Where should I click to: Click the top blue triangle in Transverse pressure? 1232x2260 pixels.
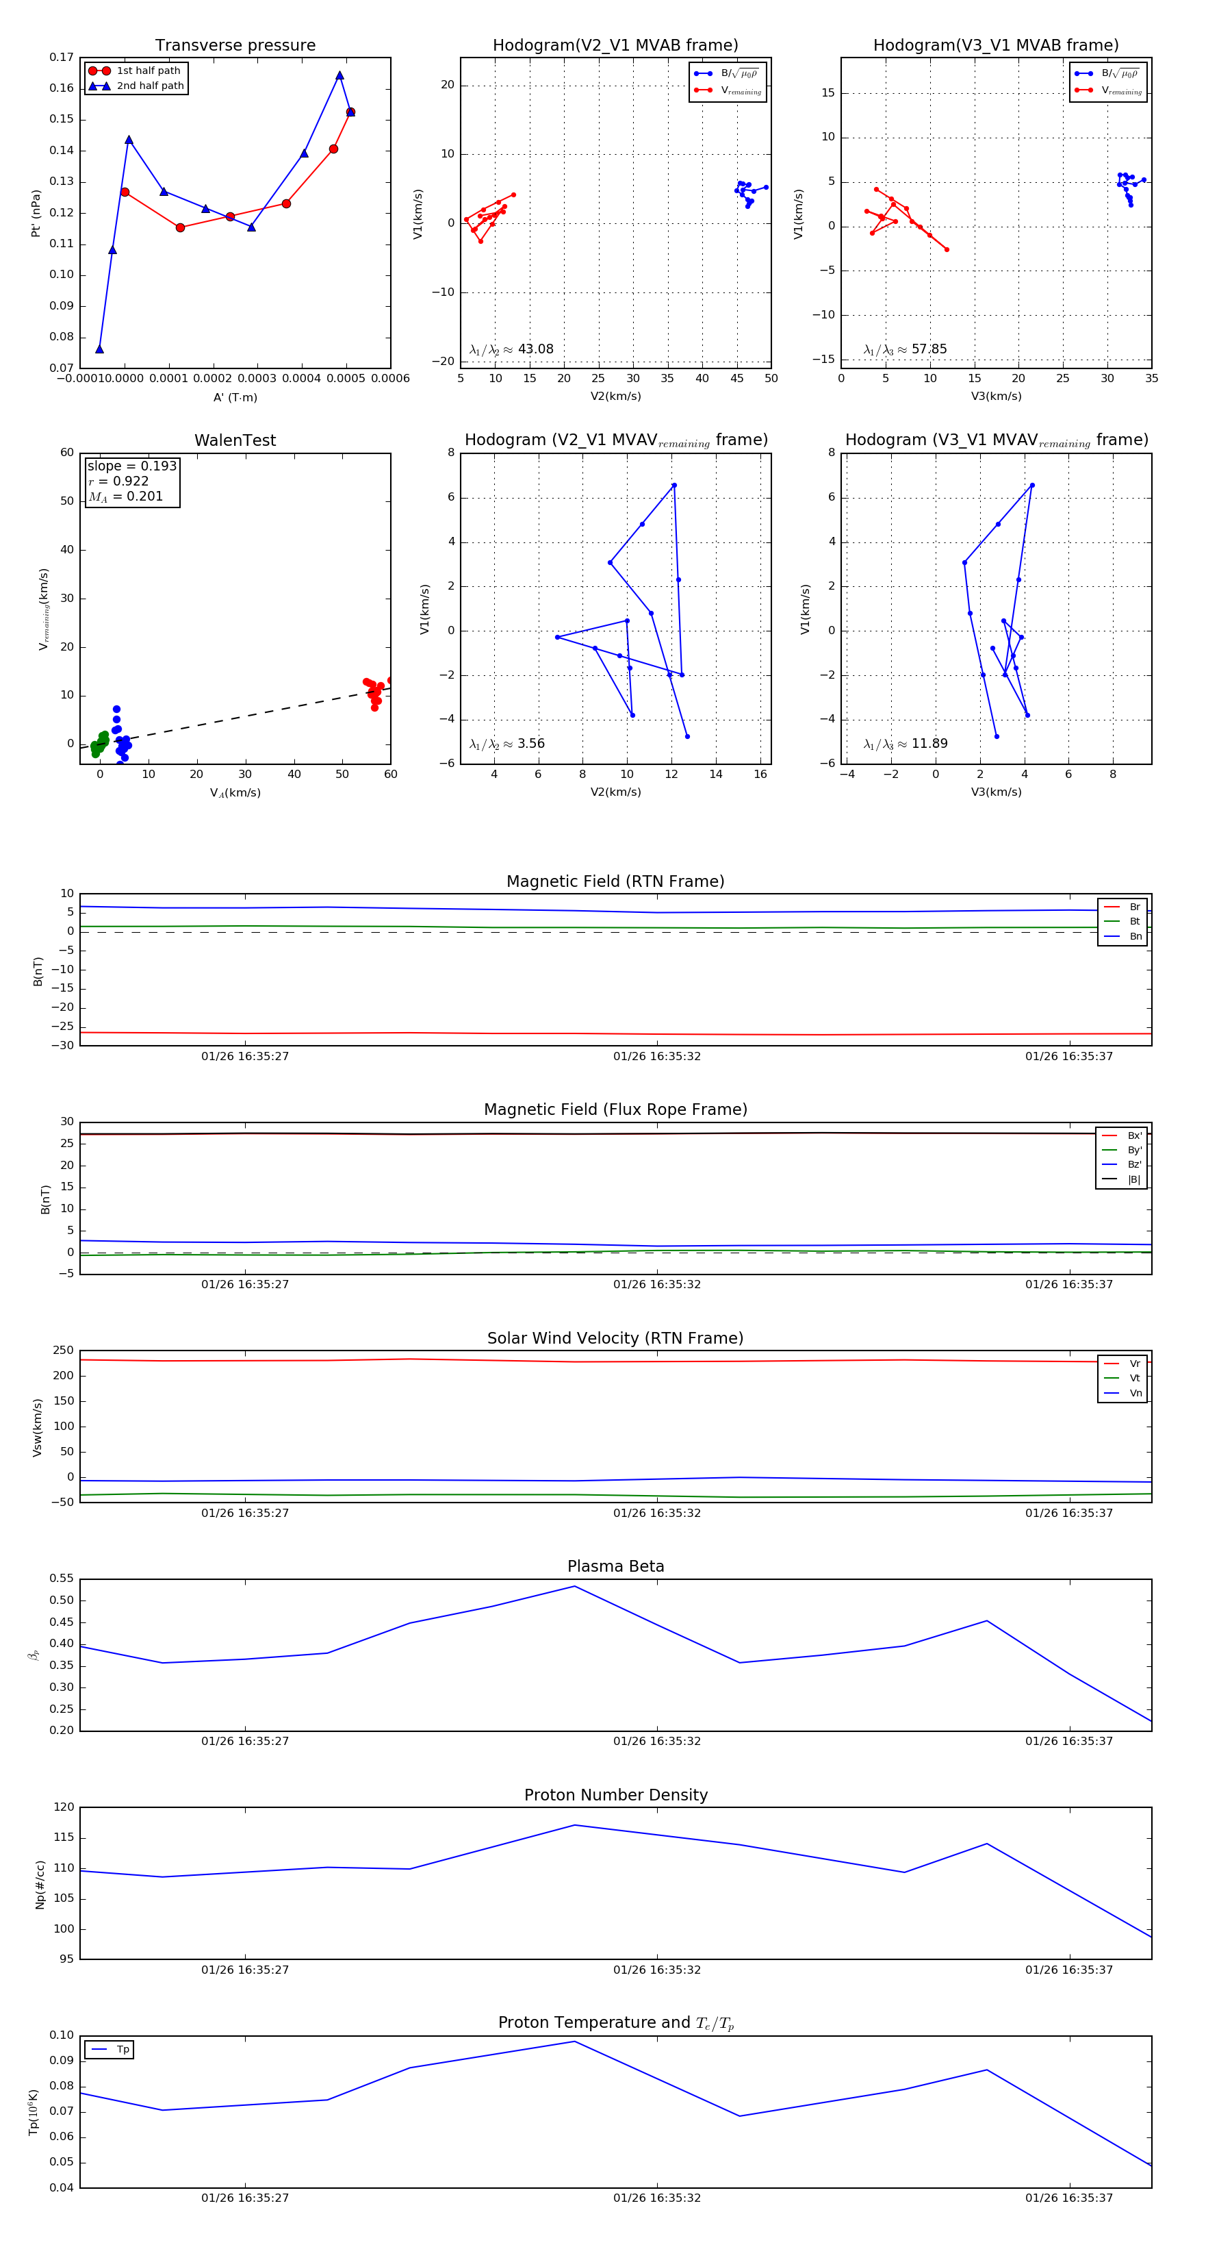coord(339,75)
